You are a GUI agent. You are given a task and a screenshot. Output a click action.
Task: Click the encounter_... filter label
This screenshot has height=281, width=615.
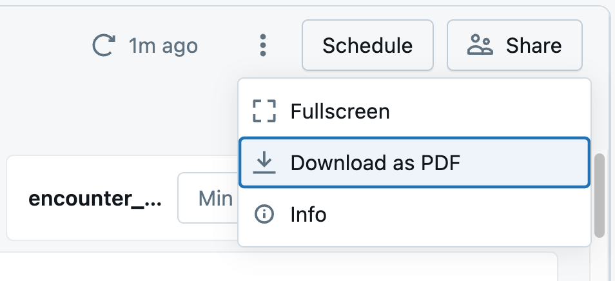pos(95,199)
